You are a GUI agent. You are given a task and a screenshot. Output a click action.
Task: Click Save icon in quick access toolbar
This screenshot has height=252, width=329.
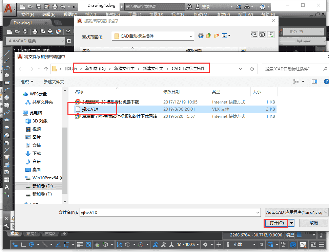[x=39, y=7]
